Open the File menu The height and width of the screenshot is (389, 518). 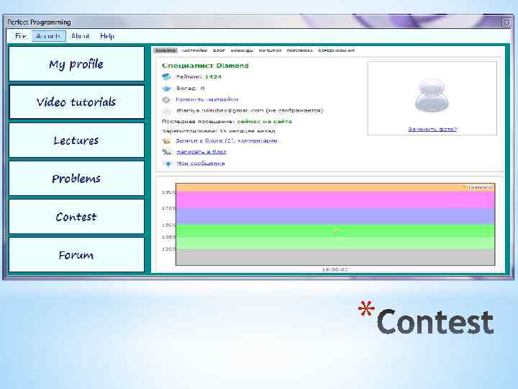tap(20, 36)
